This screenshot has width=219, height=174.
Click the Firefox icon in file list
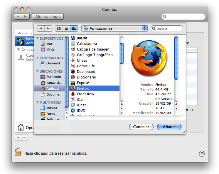[73, 88]
